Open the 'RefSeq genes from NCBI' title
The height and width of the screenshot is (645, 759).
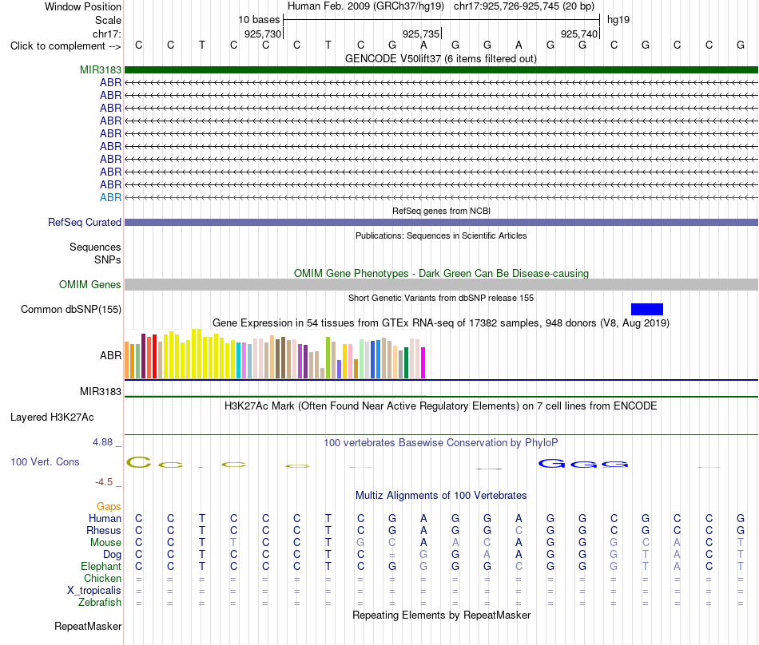pyautogui.click(x=441, y=211)
